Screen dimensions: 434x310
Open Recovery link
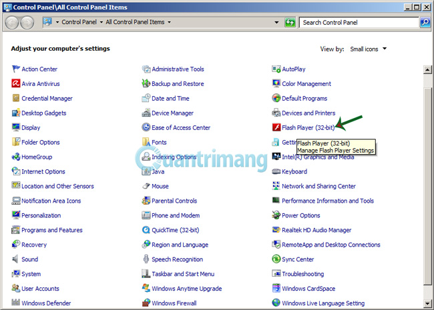tap(34, 245)
